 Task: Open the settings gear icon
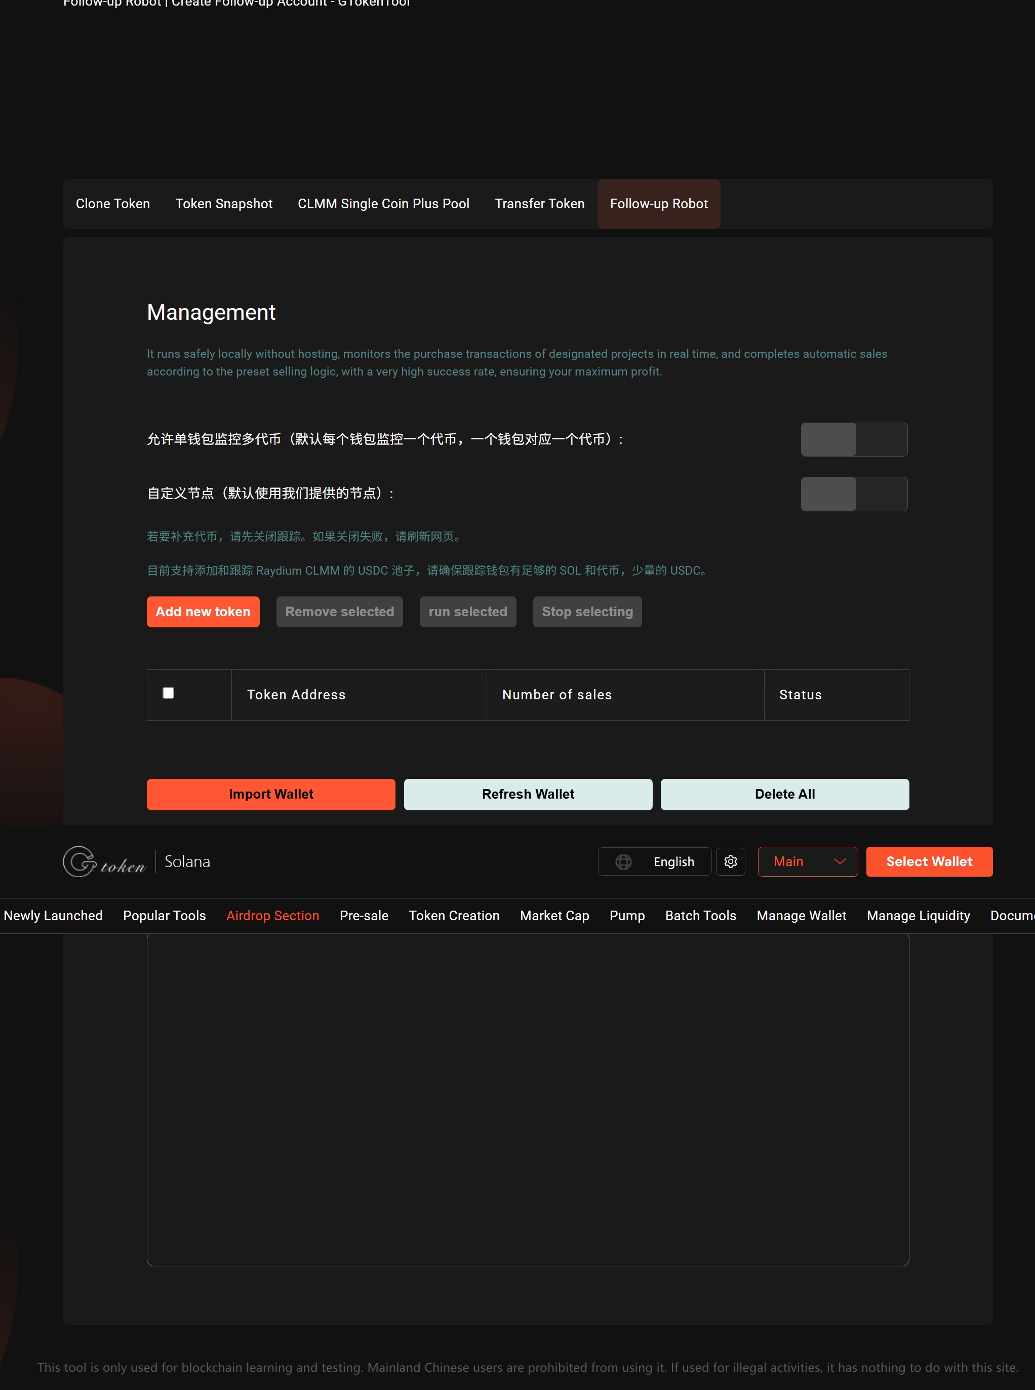pos(731,861)
